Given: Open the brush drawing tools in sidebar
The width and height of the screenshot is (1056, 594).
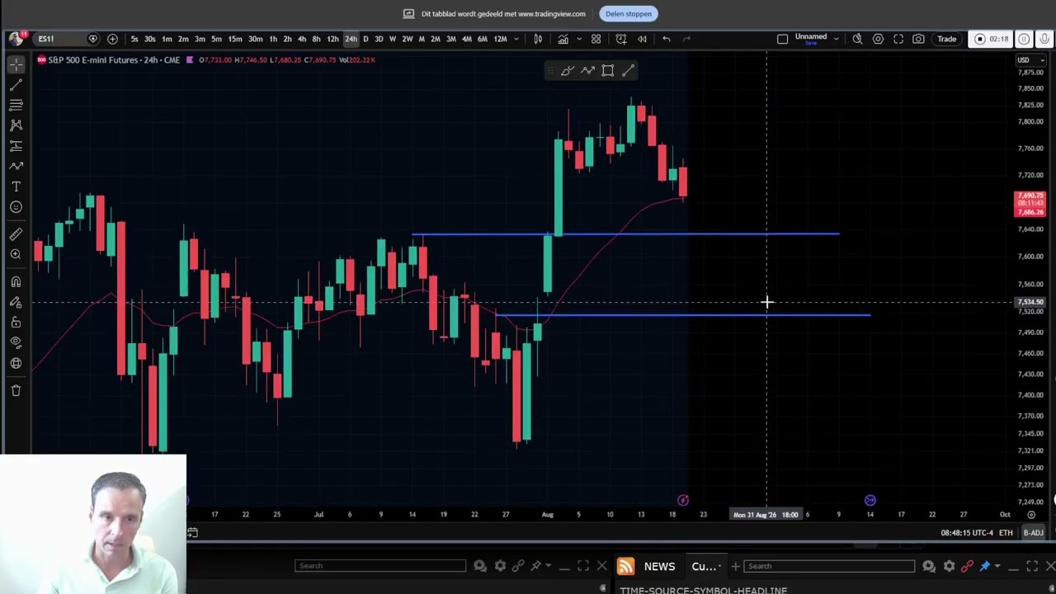Looking at the screenshot, I should [16, 166].
